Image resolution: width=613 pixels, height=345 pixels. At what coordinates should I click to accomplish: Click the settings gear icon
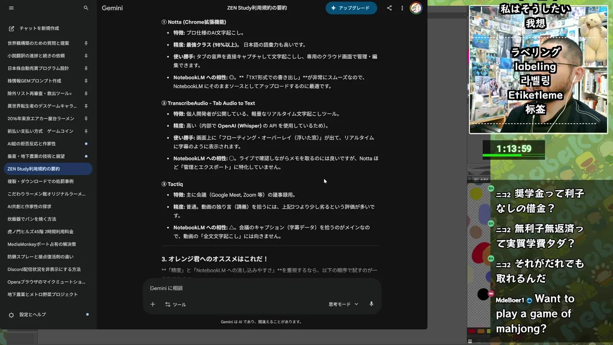click(x=11, y=315)
